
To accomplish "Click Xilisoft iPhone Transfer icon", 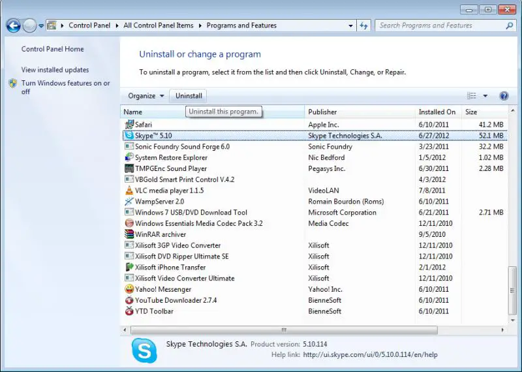I will pos(129,267).
